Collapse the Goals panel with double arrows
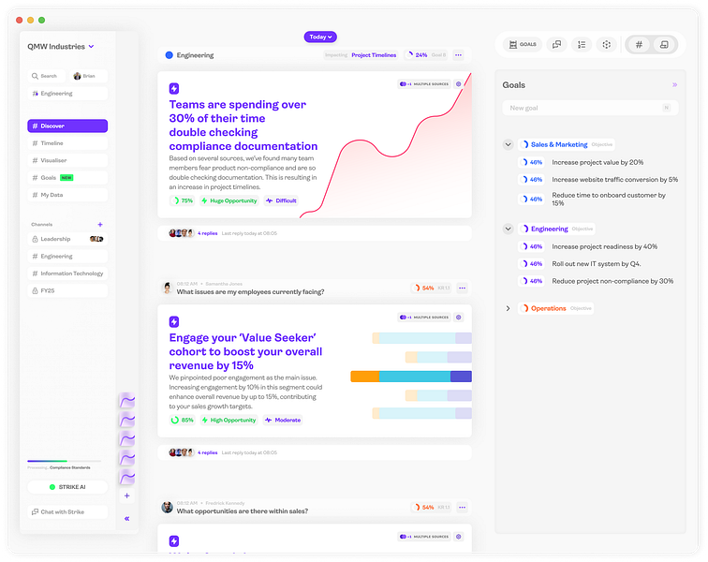The image size is (708, 562). (674, 85)
